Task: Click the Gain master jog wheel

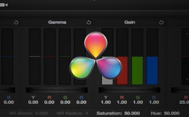Action: 129,90
